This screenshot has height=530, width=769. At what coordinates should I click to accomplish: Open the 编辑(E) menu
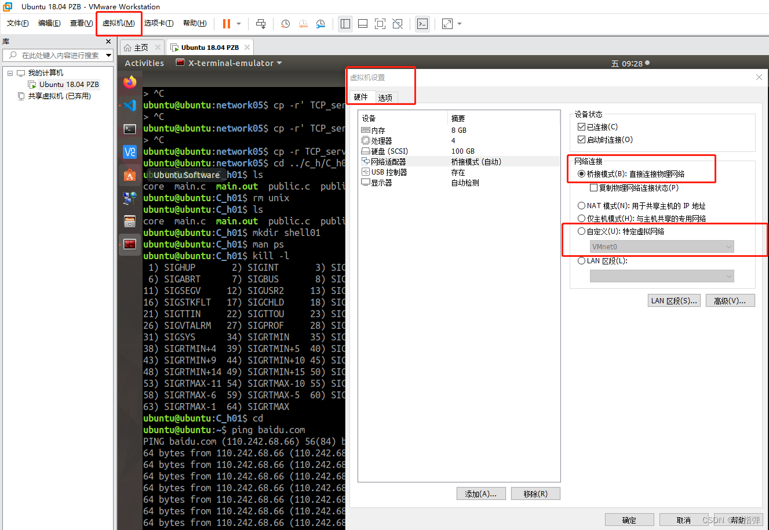49,23
